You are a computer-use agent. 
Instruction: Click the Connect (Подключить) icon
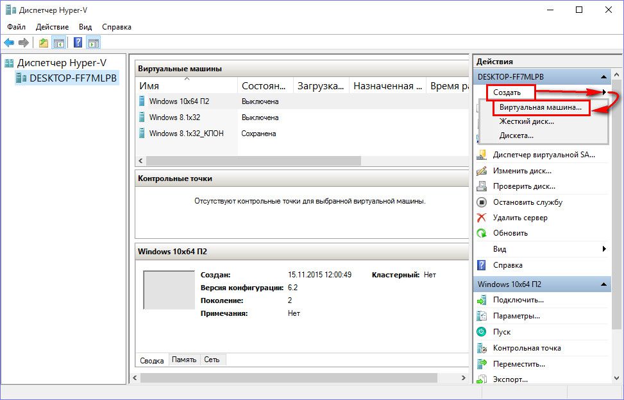coord(482,300)
